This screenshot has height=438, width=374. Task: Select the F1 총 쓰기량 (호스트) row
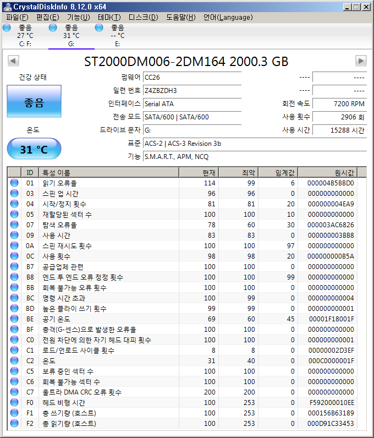coord(187,413)
